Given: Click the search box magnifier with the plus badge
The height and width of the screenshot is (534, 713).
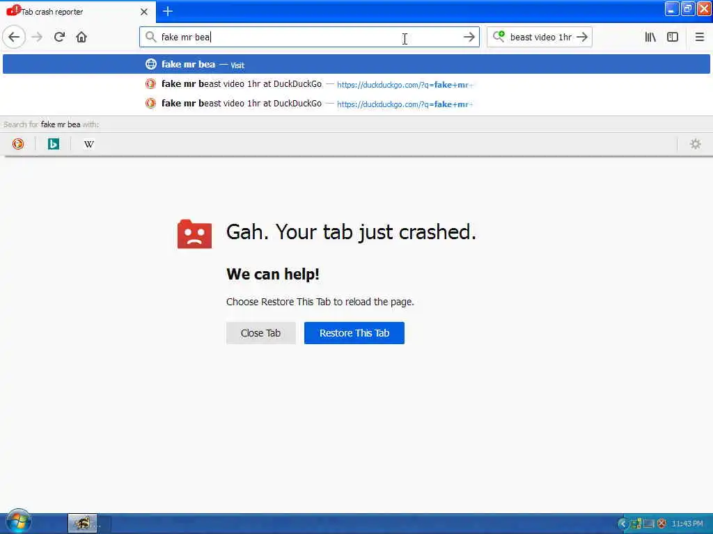Looking at the screenshot, I should [499, 36].
